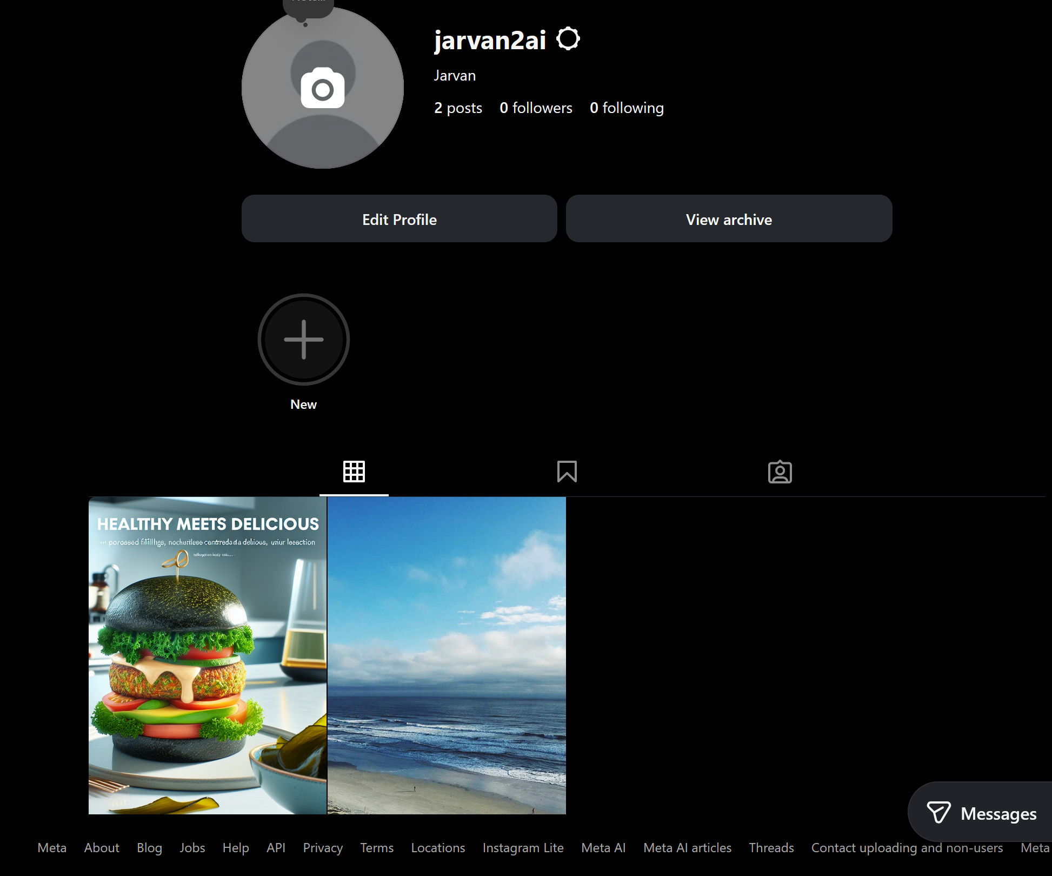
Task: Open settings gear next to jarvan2ai
Action: click(x=568, y=39)
